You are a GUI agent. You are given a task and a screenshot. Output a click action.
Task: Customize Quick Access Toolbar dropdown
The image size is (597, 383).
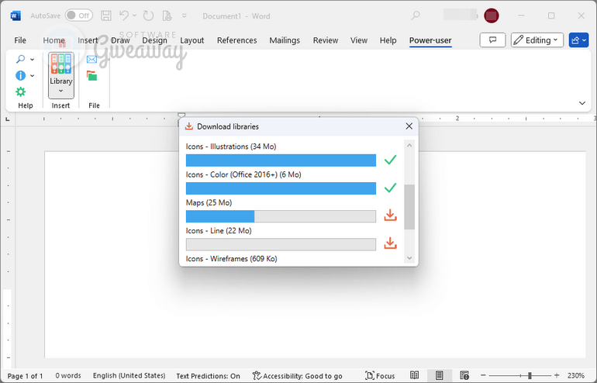point(185,16)
